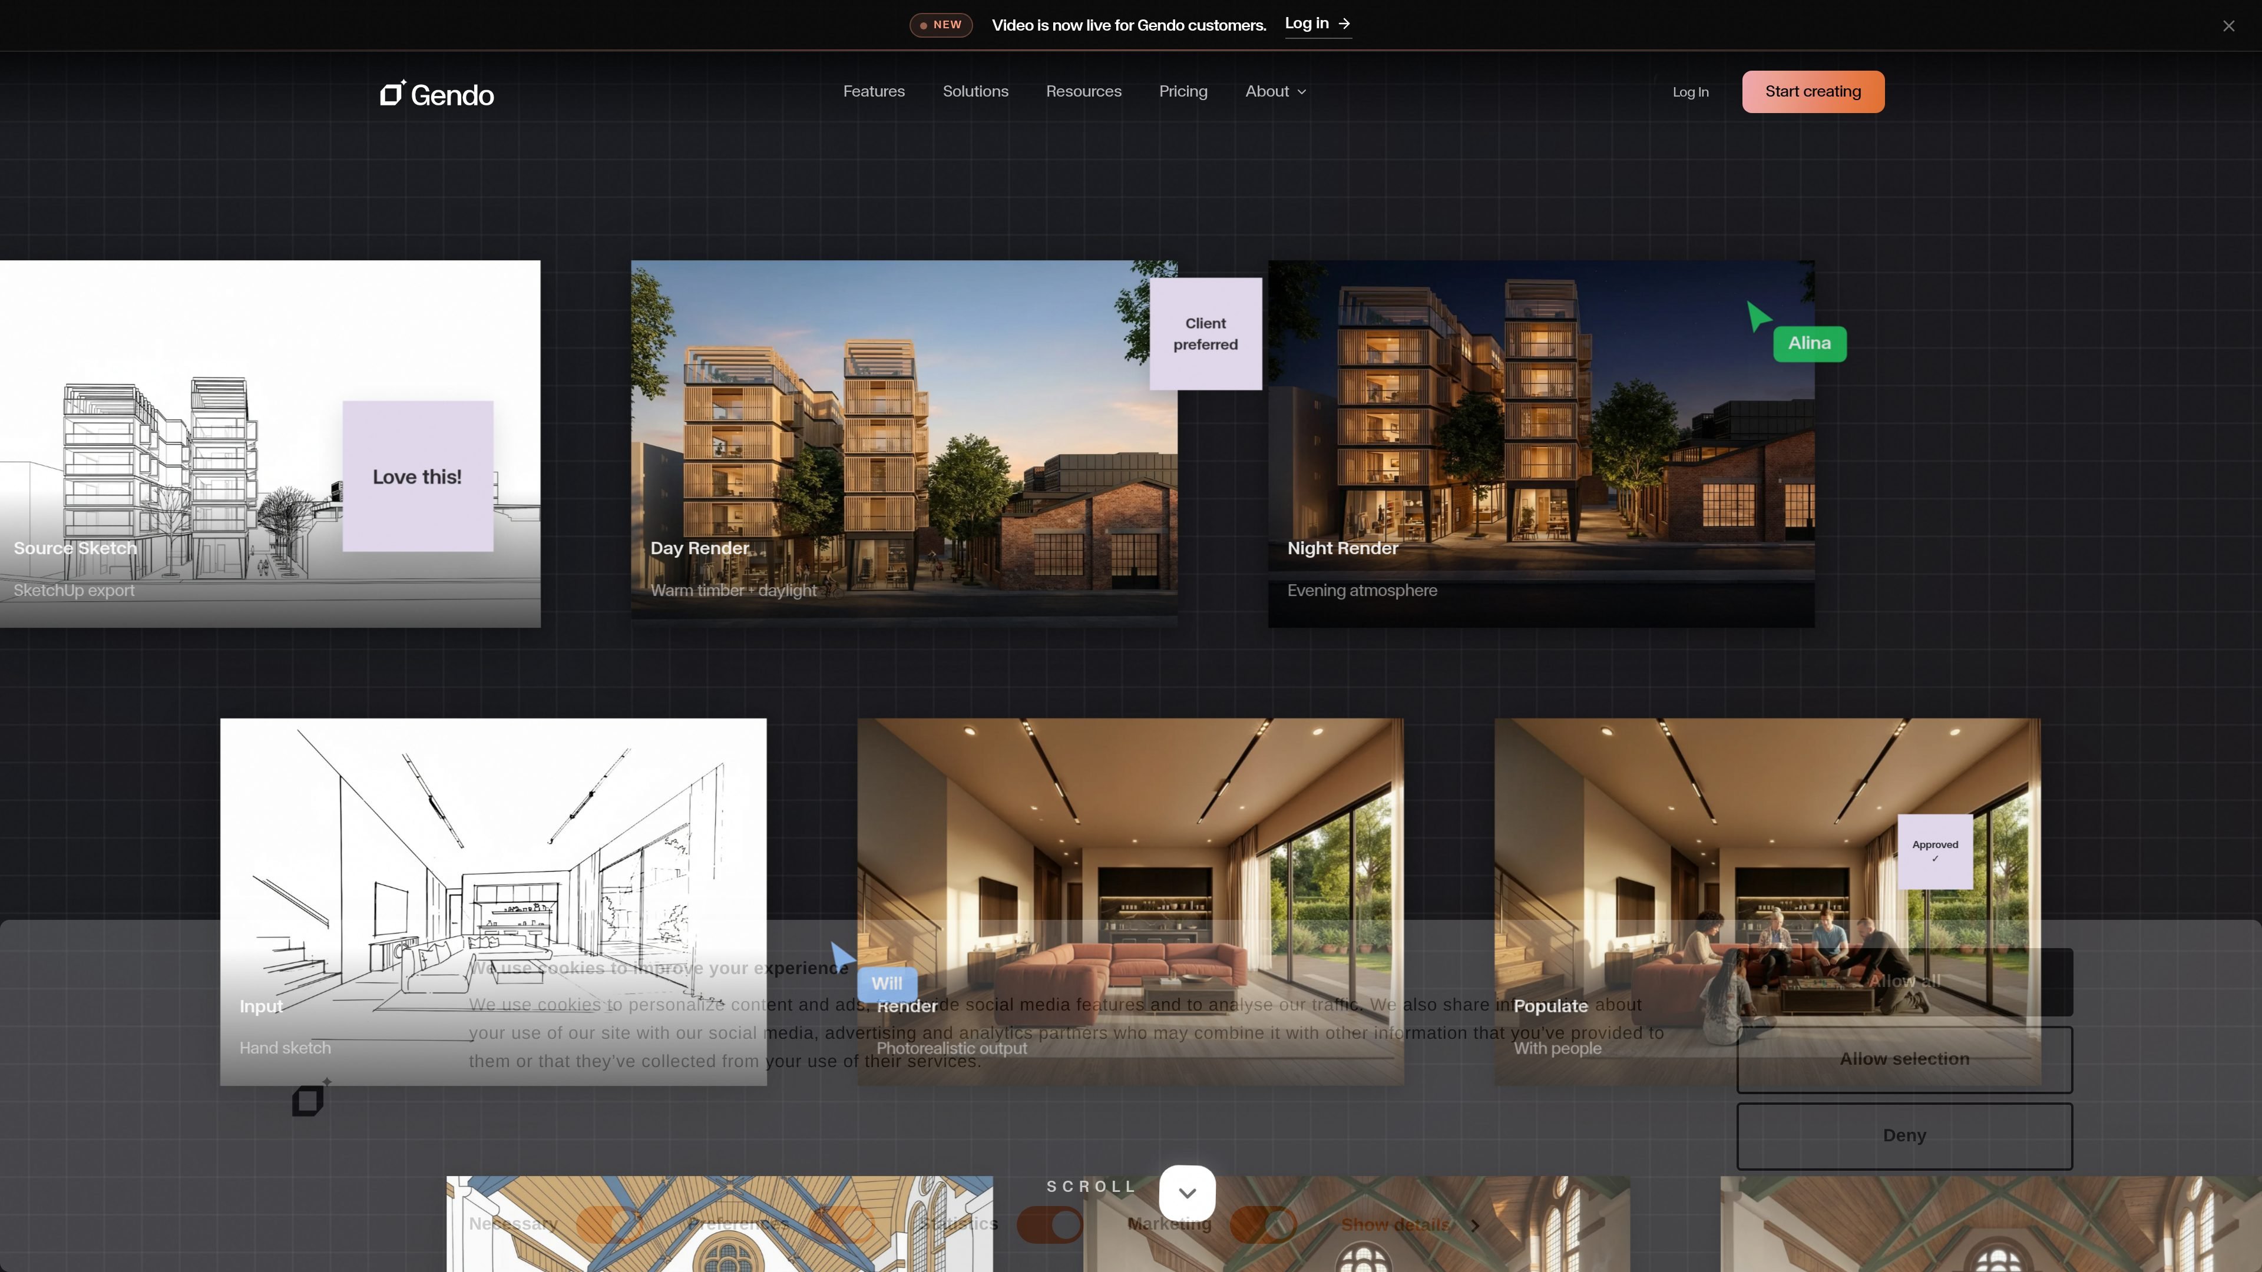Click the Allow selection button
Image resolution: width=2262 pixels, height=1272 pixels.
tap(1904, 1059)
